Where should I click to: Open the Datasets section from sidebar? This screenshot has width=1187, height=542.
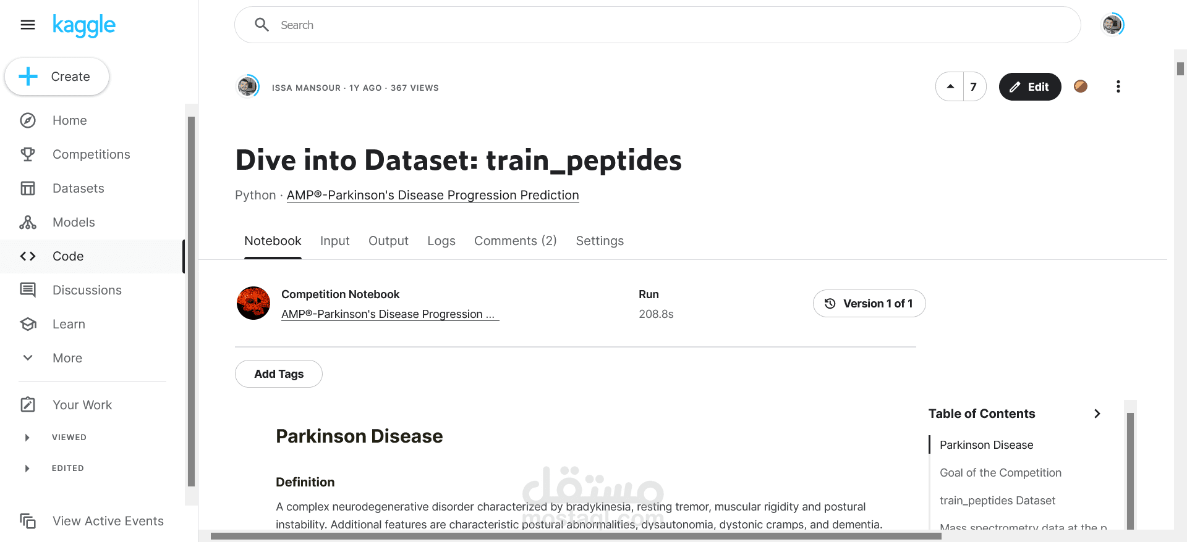click(x=28, y=188)
